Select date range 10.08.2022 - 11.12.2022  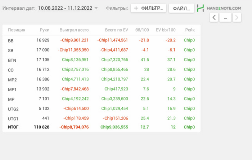(65, 8)
